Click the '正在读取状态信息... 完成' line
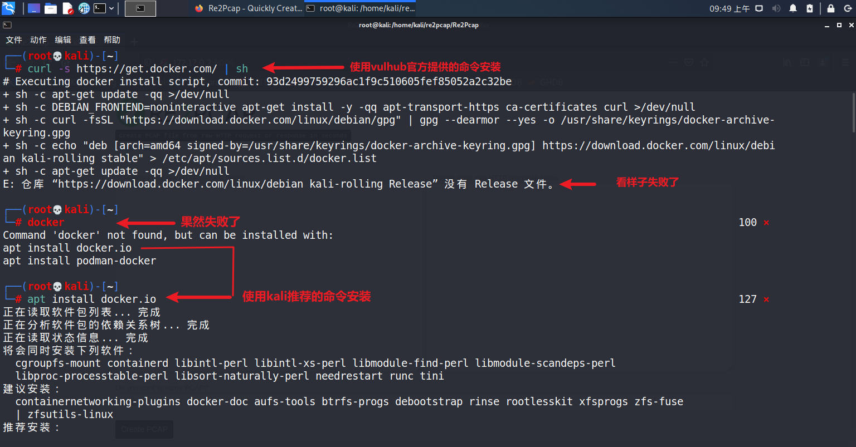 pos(76,337)
